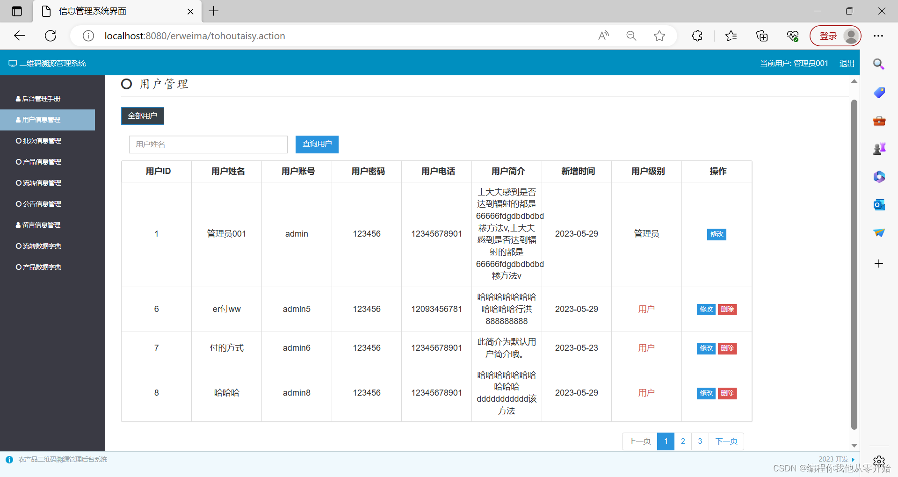
Task: Open sidebar Outlook icon
Action: tap(879, 205)
